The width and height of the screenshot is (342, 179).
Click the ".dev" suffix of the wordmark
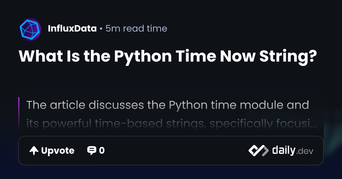click(305, 151)
